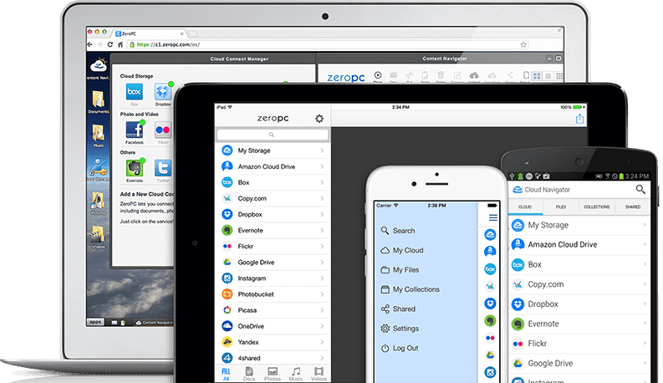Expand Dropbox chevron on Android list
The height and width of the screenshot is (383, 663).
click(x=645, y=304)
